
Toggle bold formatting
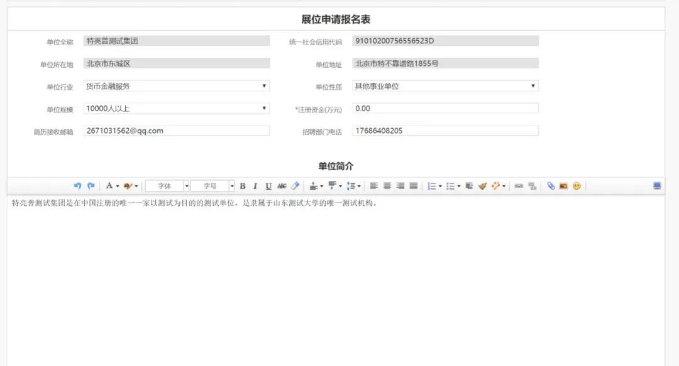243,186
